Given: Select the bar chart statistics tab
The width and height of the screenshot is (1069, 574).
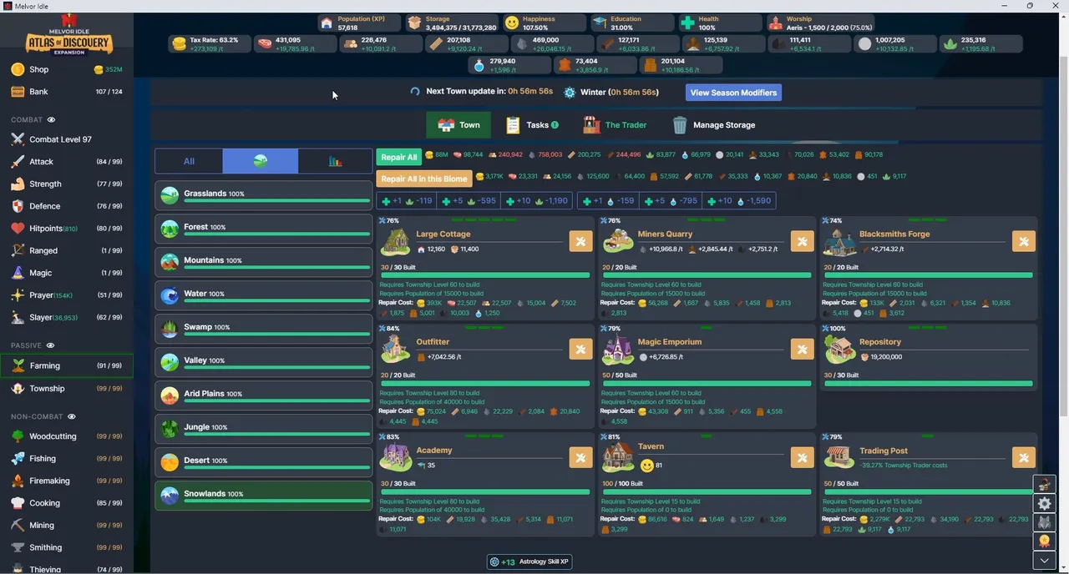Looking at the screenshot, I should tap(335, 161).
